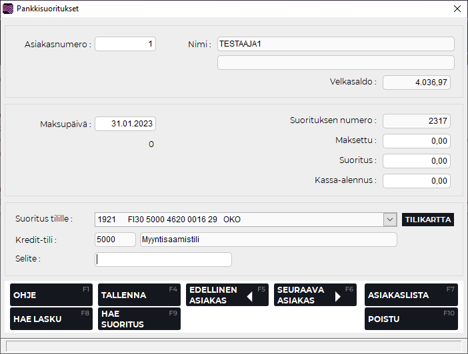
Task: Click the HAE SUORITUS button
Action: 139,319
